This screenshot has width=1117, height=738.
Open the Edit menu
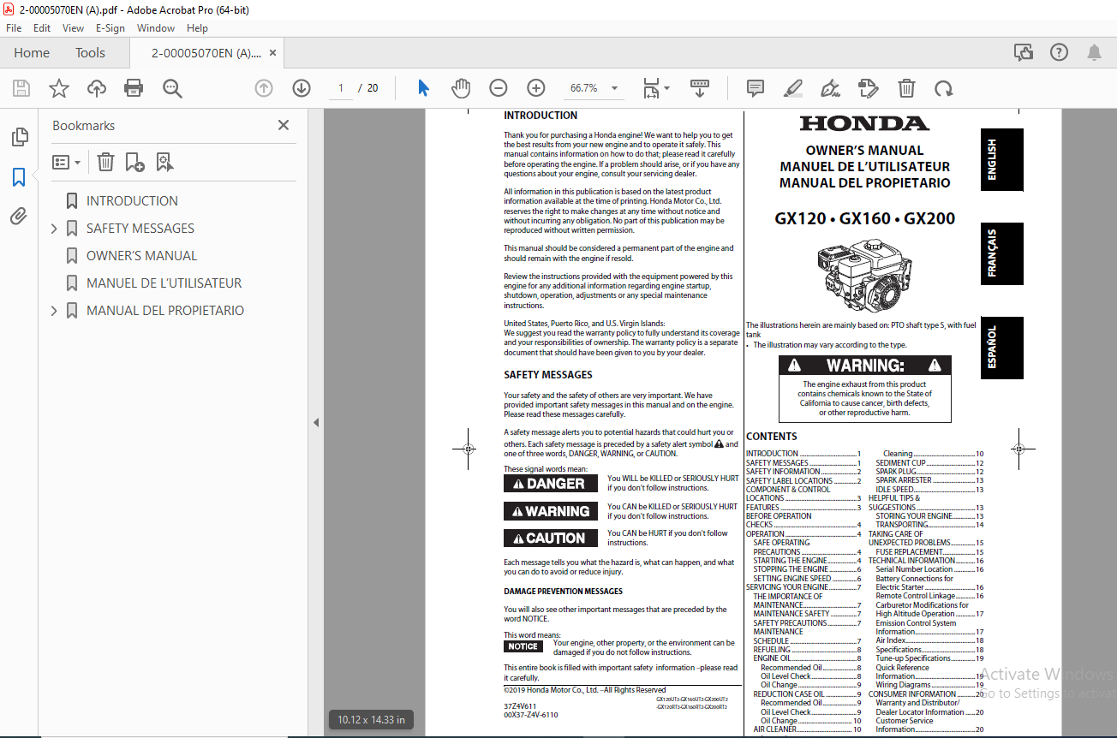(42, 28)
